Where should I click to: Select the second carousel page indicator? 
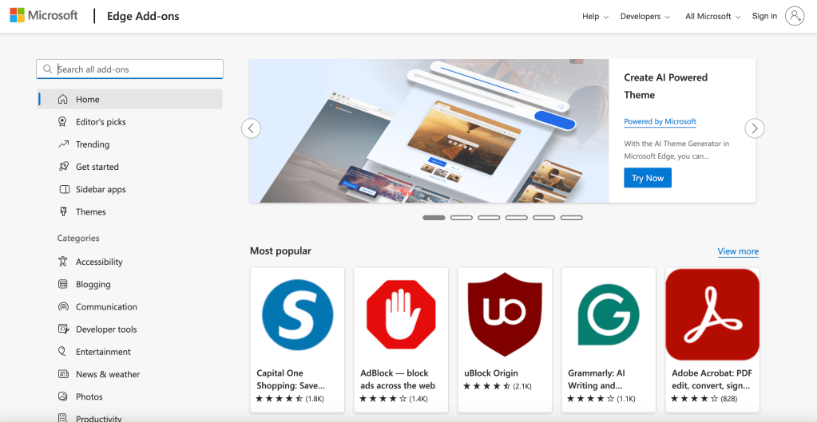(x=462, y=217)
